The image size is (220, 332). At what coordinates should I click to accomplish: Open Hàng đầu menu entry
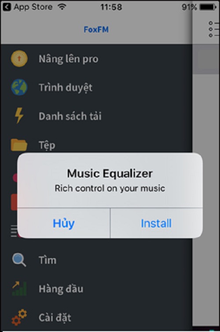point(96,289)
